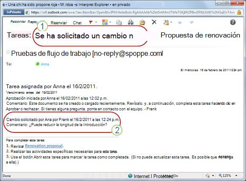Delete the message with the X icon

click(154, 22)
